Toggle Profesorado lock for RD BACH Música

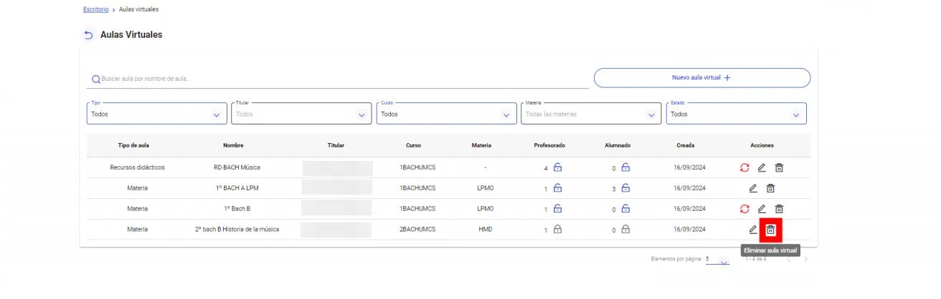[557, 168]
